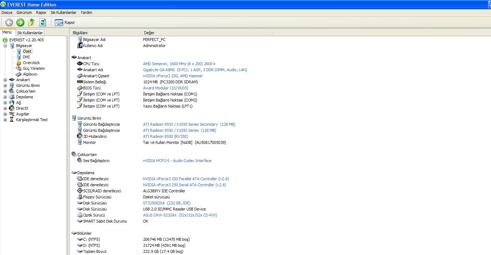Select Özet in the tree
Screen dimensions: 491x255
(27, 51)
